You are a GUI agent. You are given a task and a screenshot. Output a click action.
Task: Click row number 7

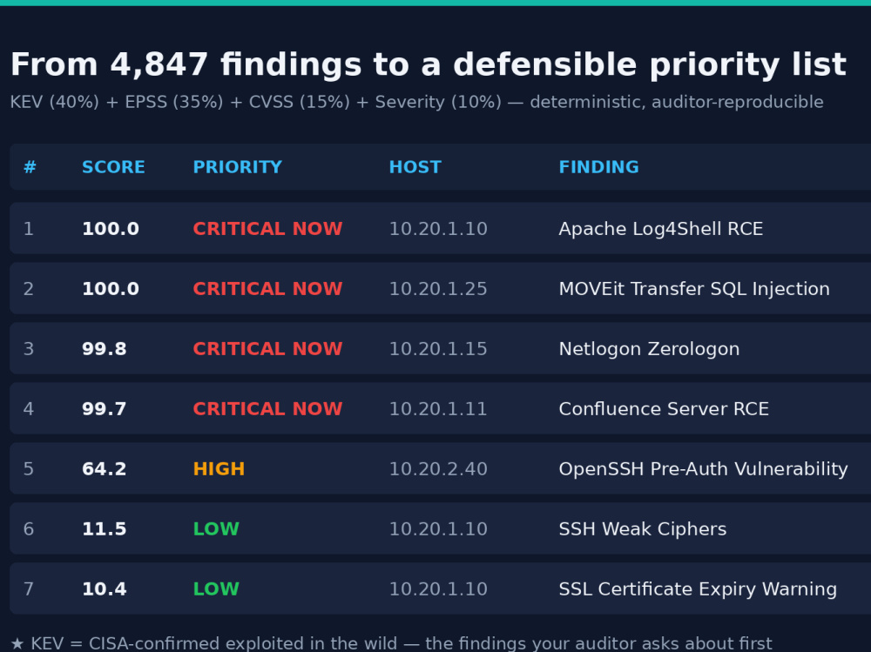[x=29, y=588]
